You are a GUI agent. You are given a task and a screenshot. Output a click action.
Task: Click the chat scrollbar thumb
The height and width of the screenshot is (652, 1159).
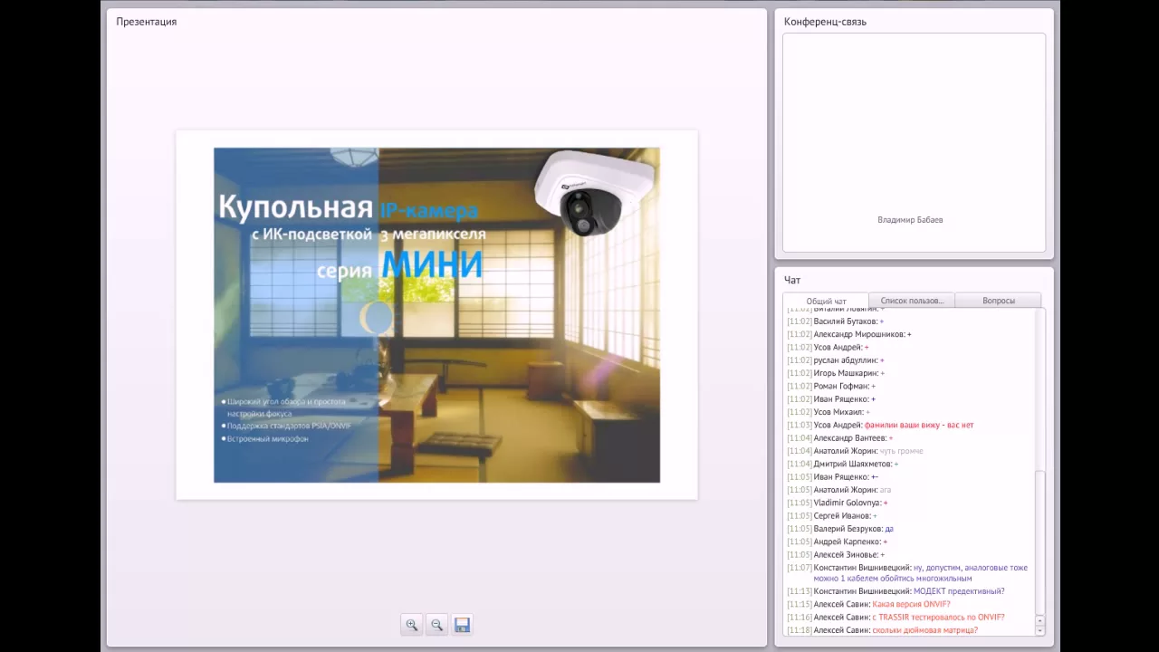tap(1039, 542)
